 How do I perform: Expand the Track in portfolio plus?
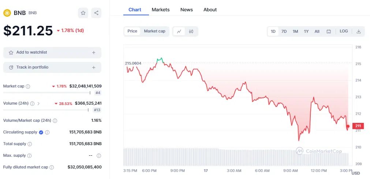(94, 67)
